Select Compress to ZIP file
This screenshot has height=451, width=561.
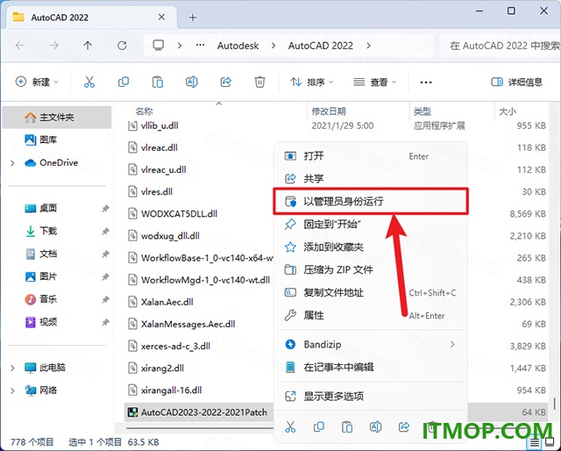[371, 269]
